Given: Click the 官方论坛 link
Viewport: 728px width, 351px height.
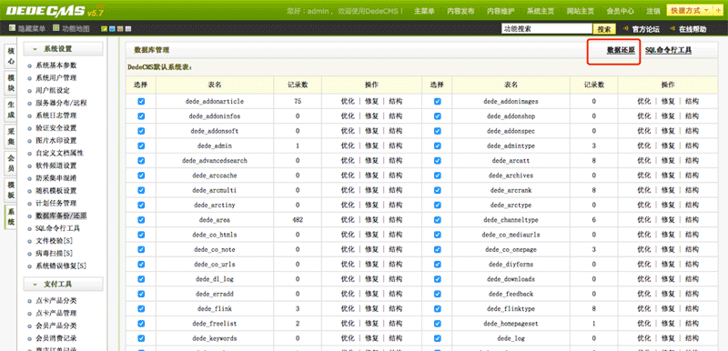Looking at the screenshot, I should [645, 29].
